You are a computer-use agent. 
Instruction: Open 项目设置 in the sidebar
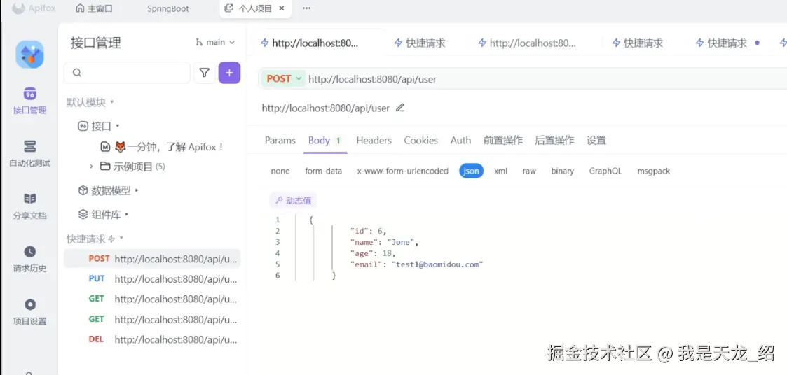pyautogui.click(x=29, y=311)
